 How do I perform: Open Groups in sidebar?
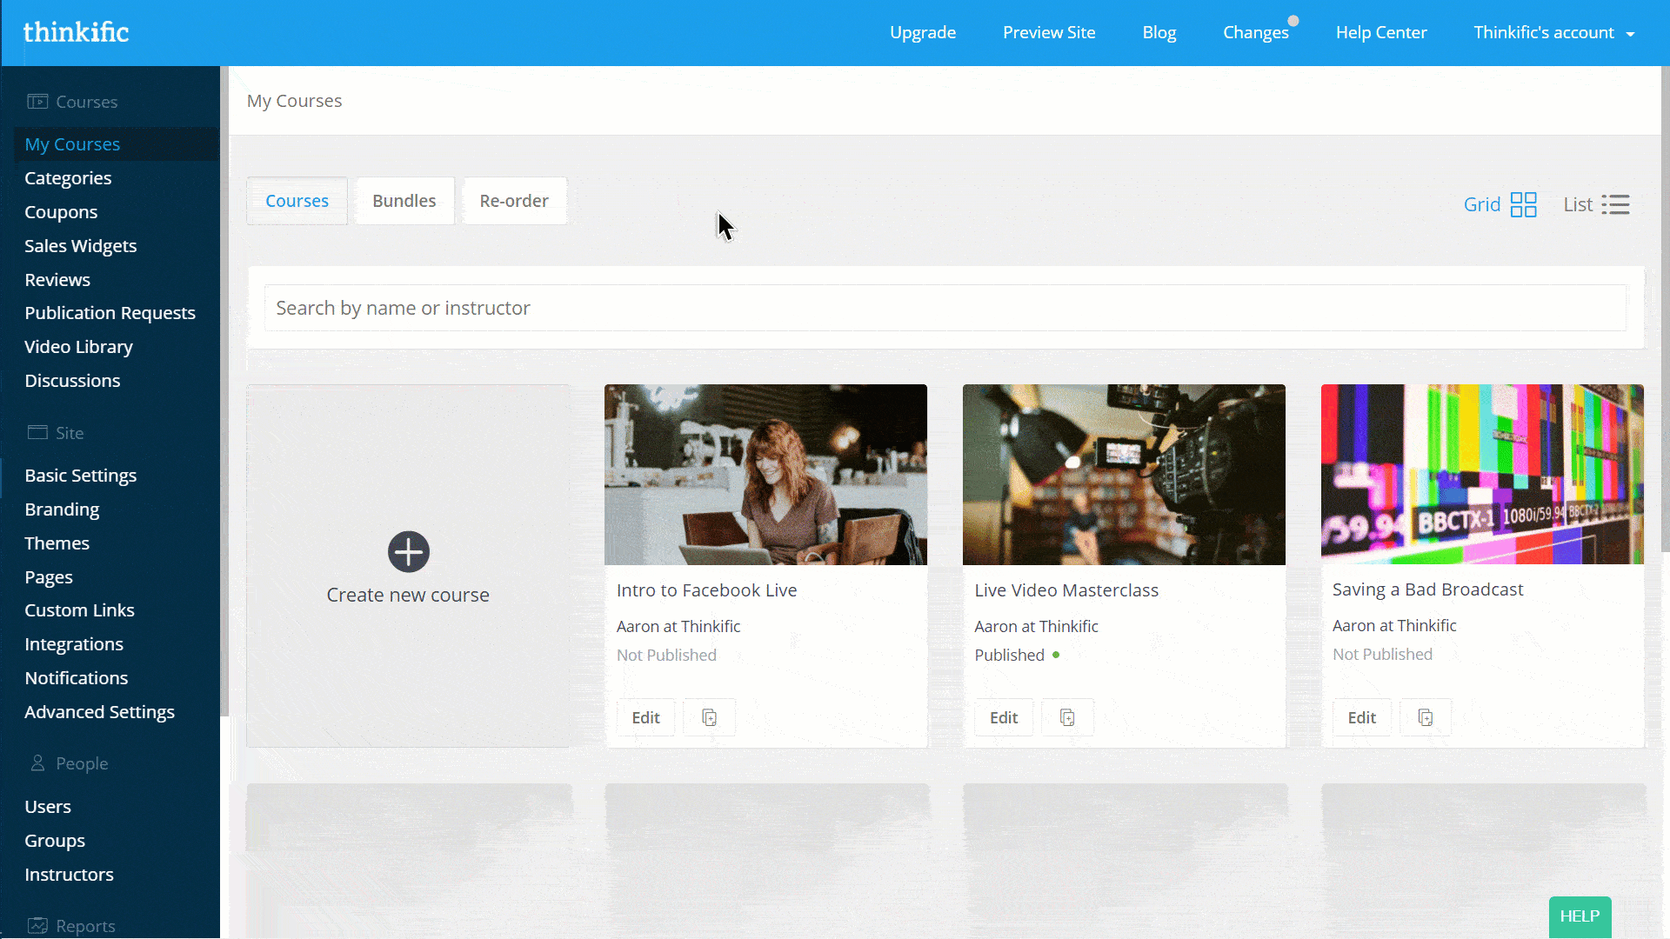point(55,841)
